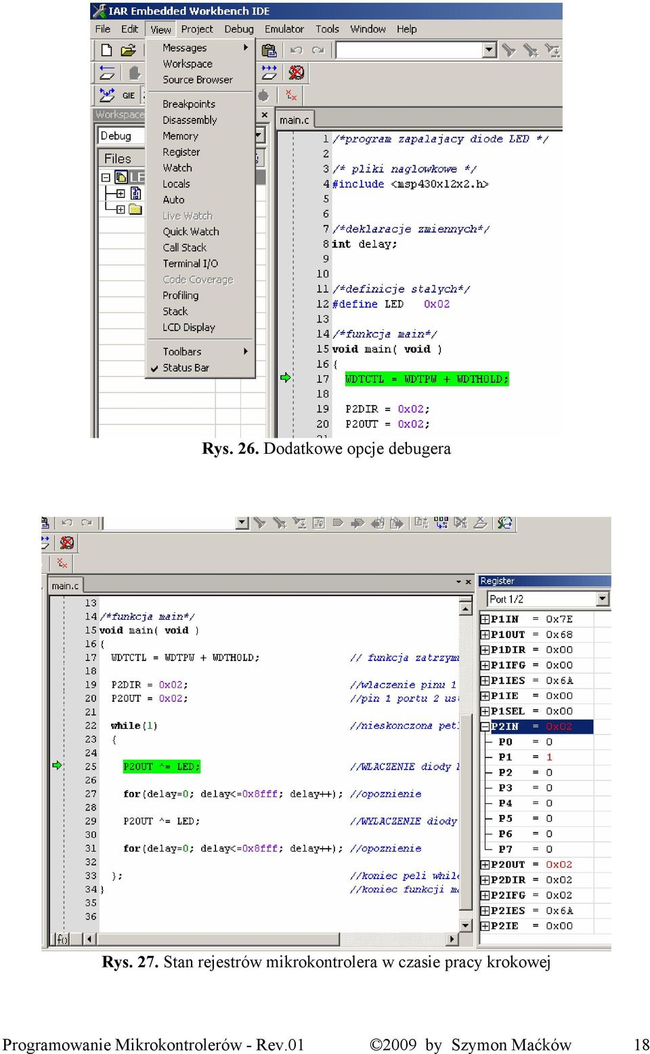Image resolution: width=650 pixels, height=1054 pixels.
Task: Open the Messages submenu
Action: click(x=200, y=48)
